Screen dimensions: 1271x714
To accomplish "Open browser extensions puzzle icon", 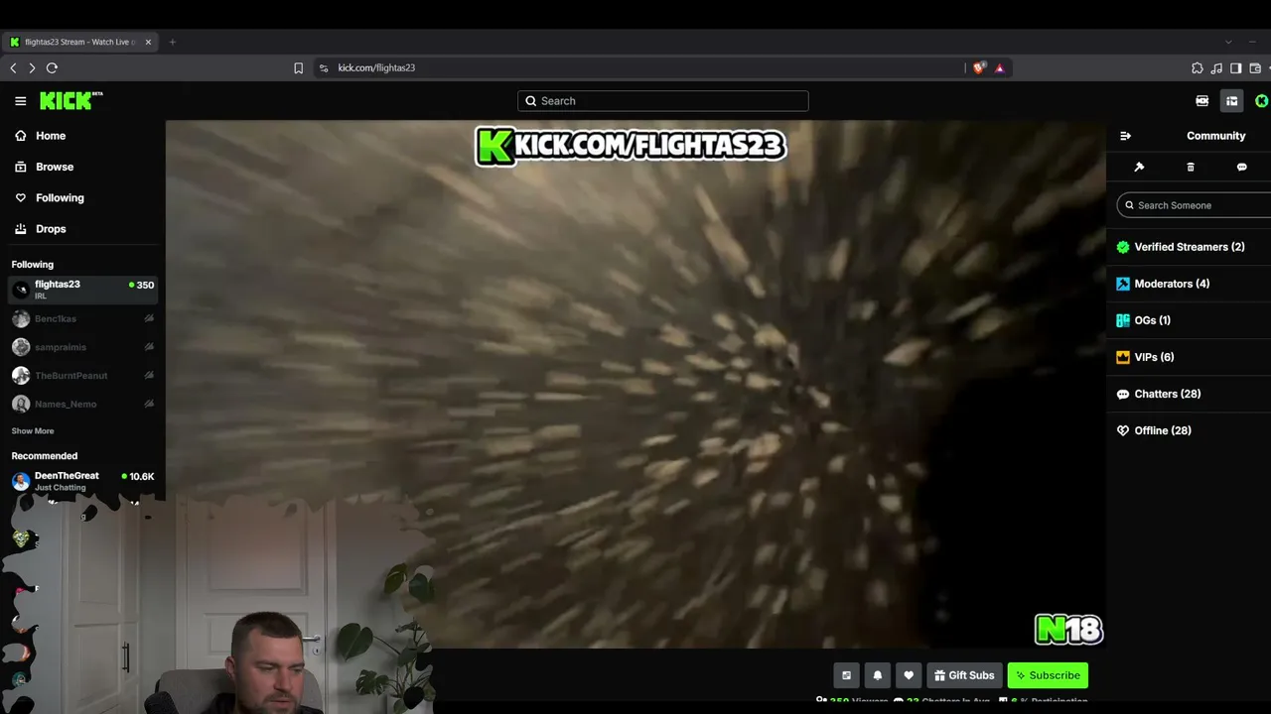I will tap(1198, 68).
